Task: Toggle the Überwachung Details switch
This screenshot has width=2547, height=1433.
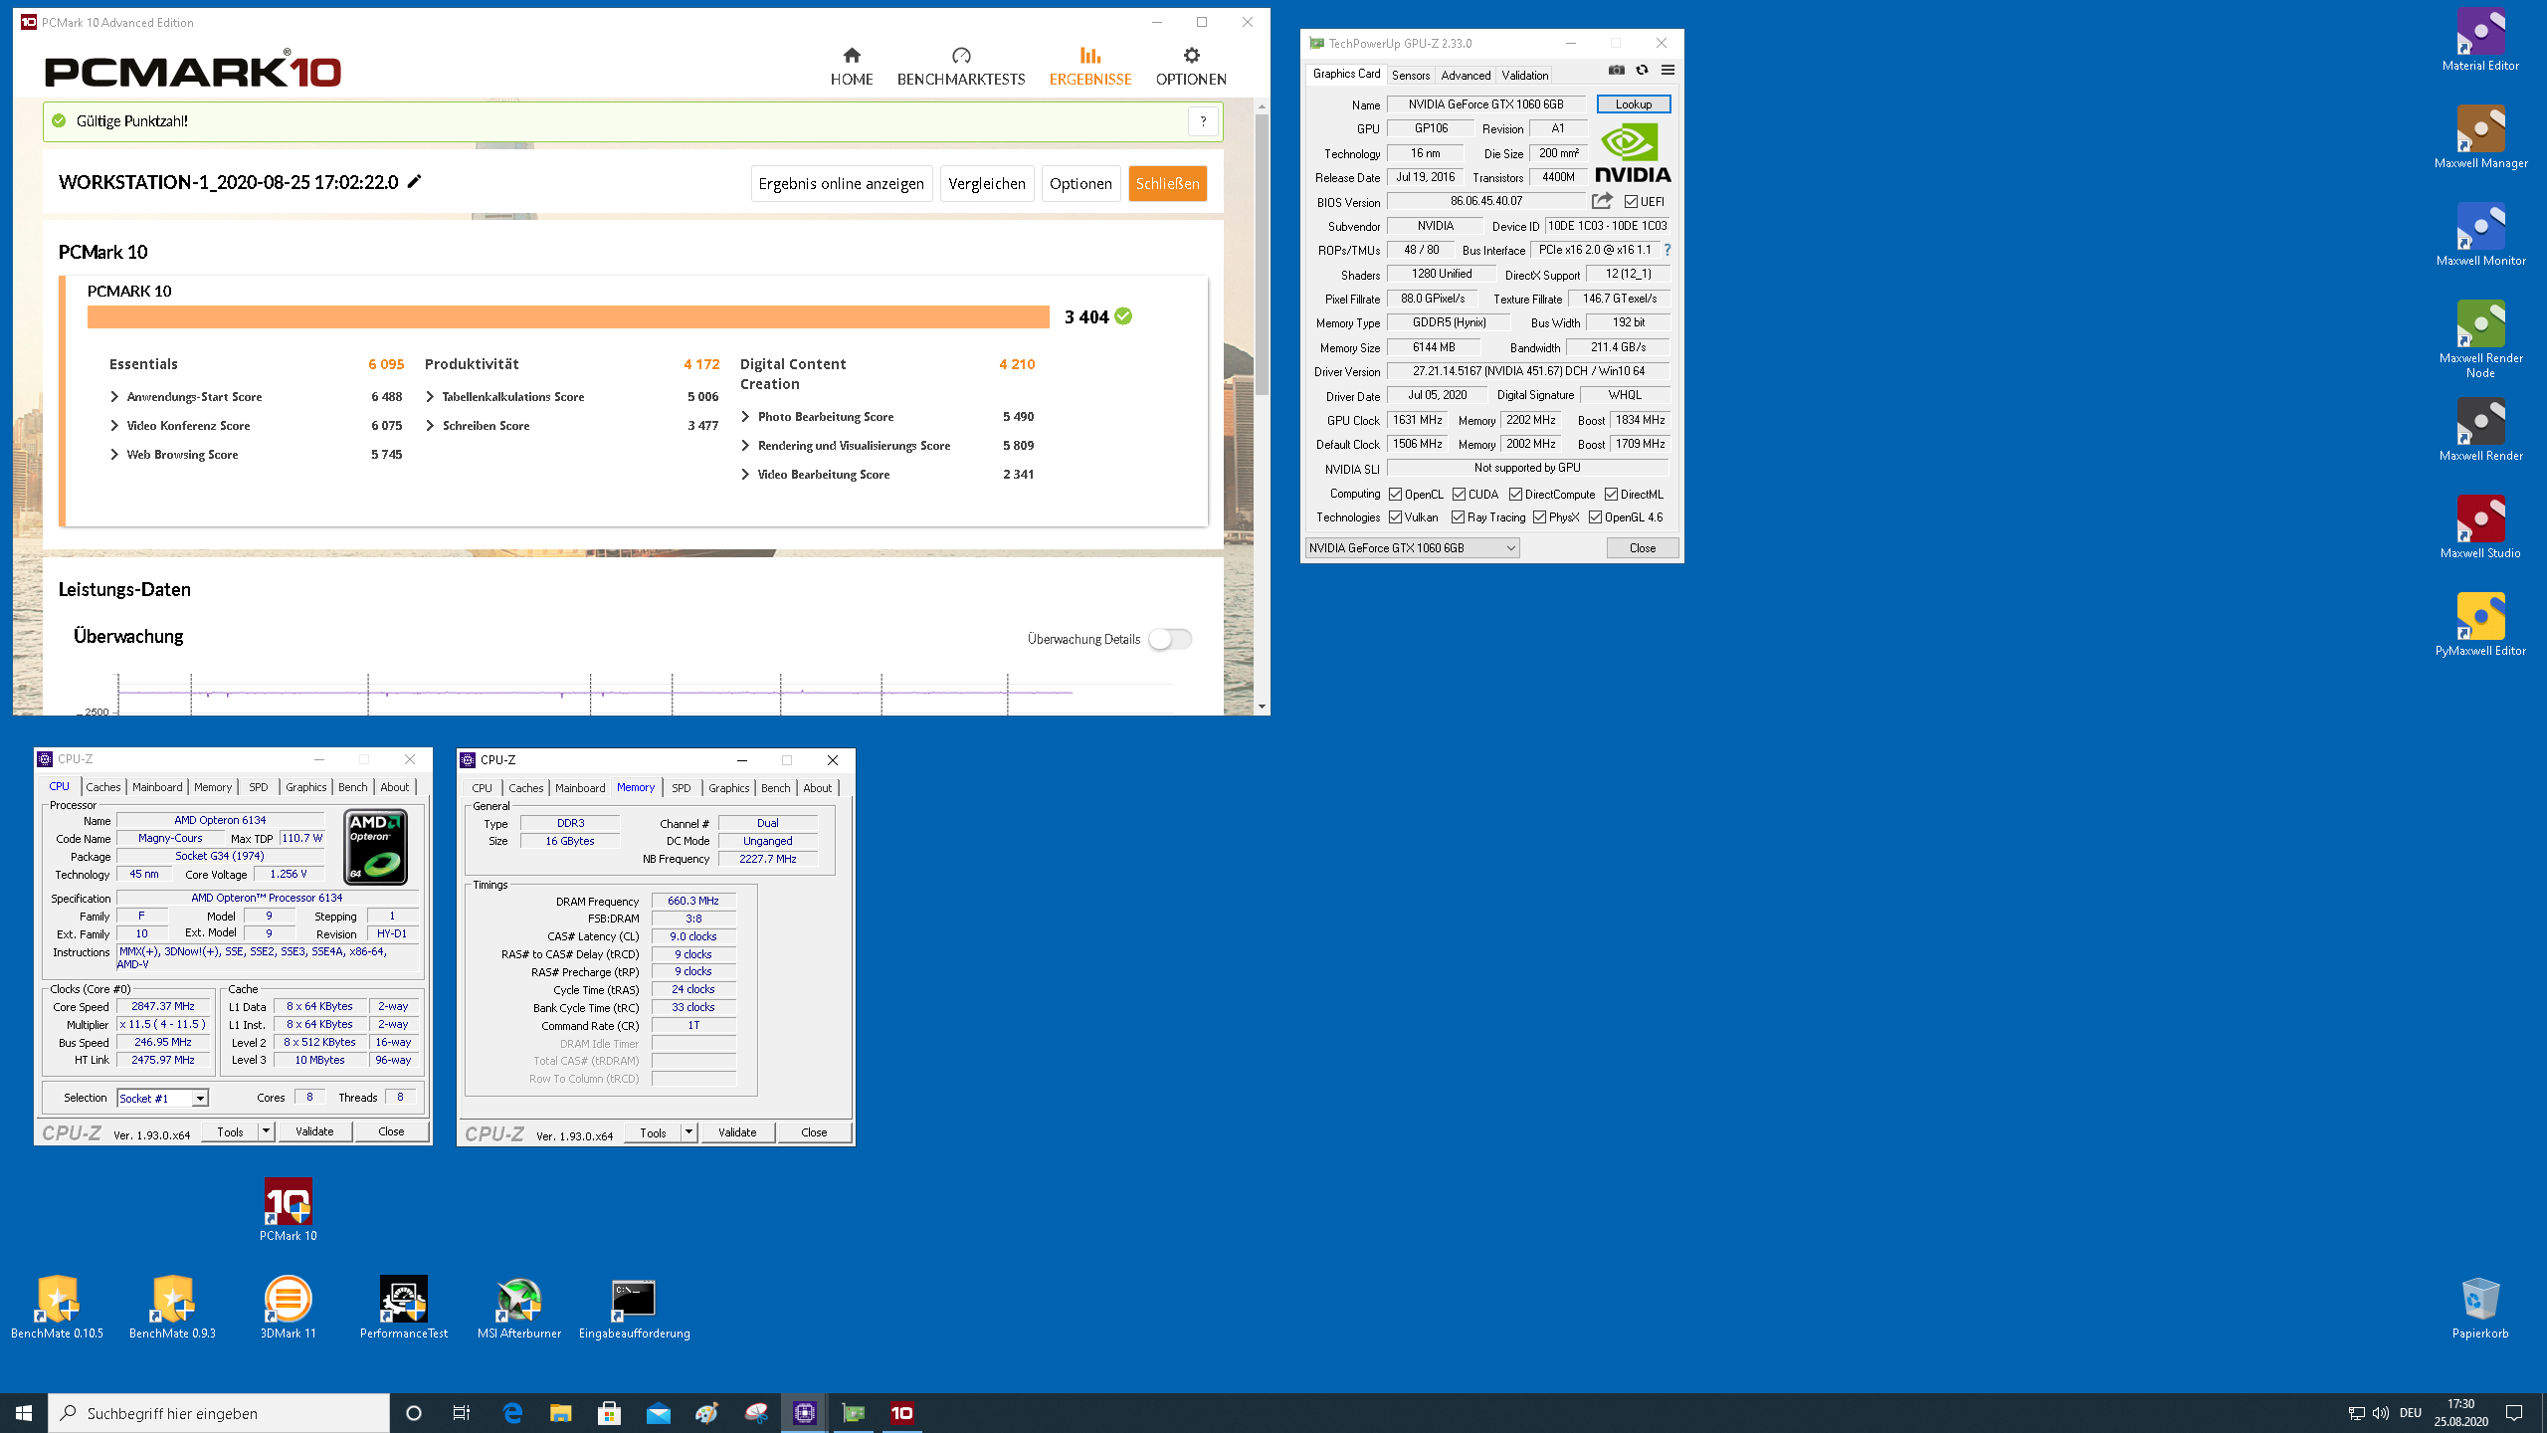Action: click(x=1170, y=639)
